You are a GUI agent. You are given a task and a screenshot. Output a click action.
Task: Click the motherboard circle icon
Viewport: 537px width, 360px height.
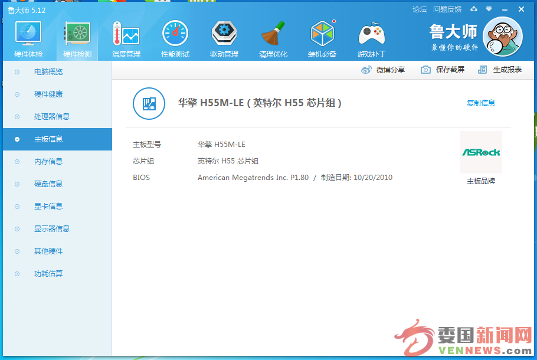pos(149,103)
